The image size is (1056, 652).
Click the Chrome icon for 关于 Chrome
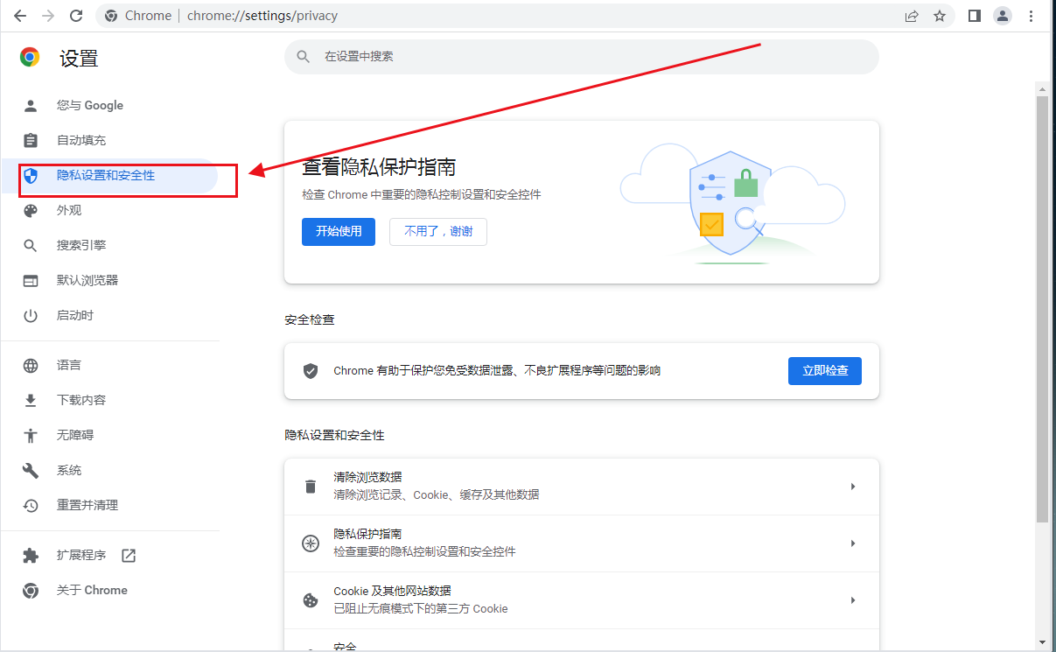coord(31,591)
